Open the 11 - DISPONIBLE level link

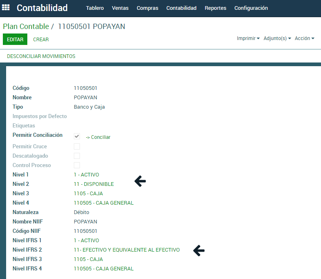94,184
